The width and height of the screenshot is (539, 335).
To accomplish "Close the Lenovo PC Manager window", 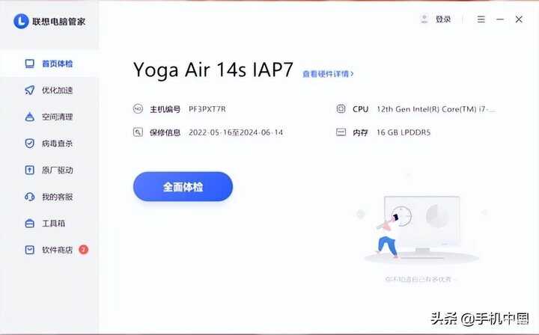I will tap(519, 19).
